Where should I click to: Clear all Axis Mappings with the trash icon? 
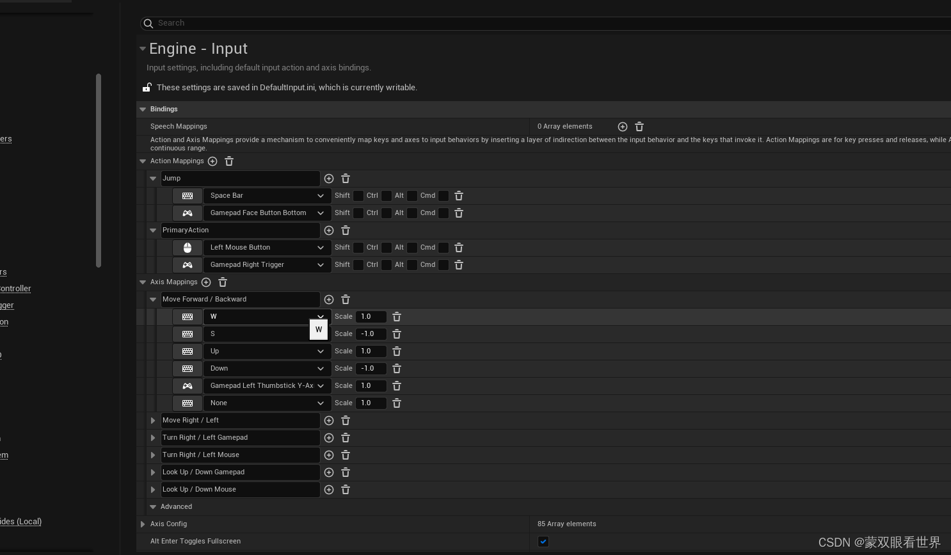223,282
